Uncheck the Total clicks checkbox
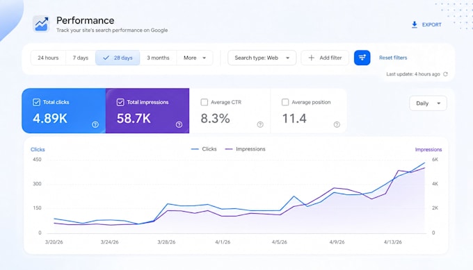 (36, 102)
